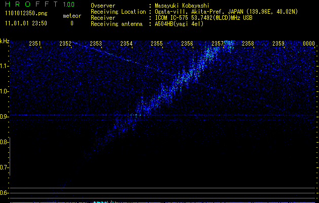Click the 0.7 kHz axis label

click(x=4, y=167)
